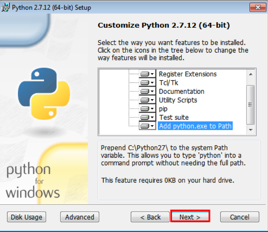Image resolution: width=268 pixels, height=232 pixels.
Task: Click the feature list scrollbar up arrow
Action: [x=250, y=73]
